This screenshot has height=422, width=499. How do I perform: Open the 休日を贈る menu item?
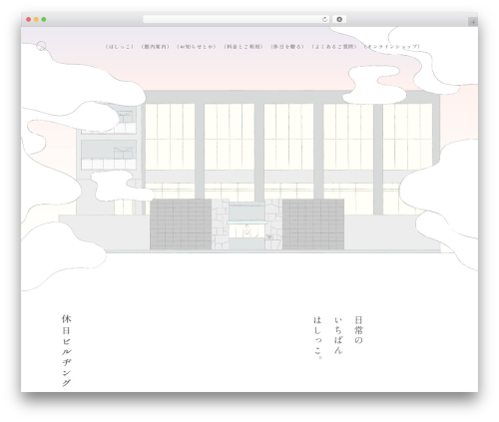point(287,47)
